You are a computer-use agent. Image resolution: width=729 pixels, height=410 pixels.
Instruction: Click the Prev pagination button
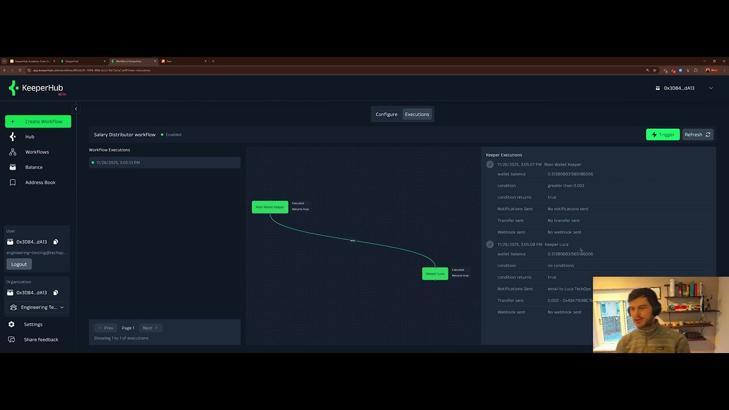pos(106,328)
